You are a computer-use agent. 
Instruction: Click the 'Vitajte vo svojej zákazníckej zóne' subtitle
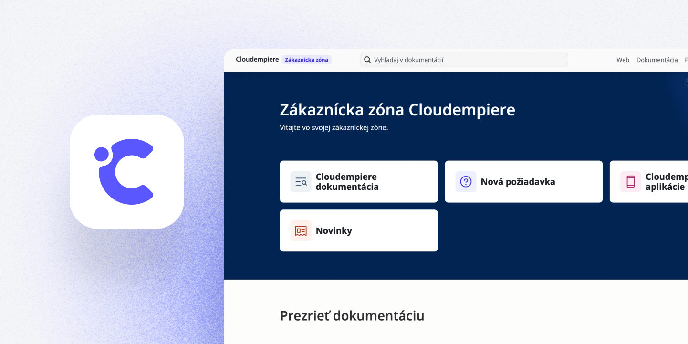[x=334, y=128]
